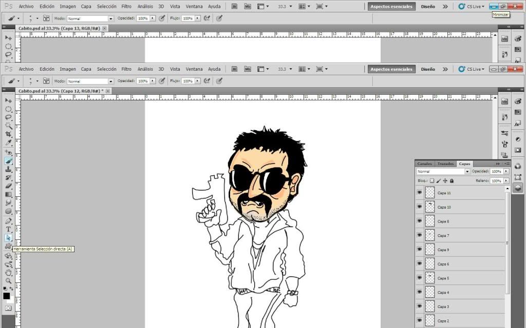Hide the Capa 9 layer
The image size is (526, 328).
tap(419, 250)
